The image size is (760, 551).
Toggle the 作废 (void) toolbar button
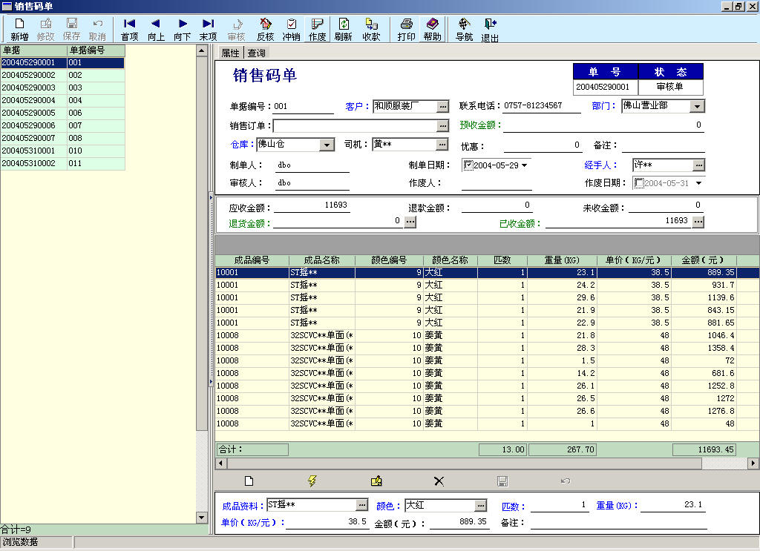[317, 30]
